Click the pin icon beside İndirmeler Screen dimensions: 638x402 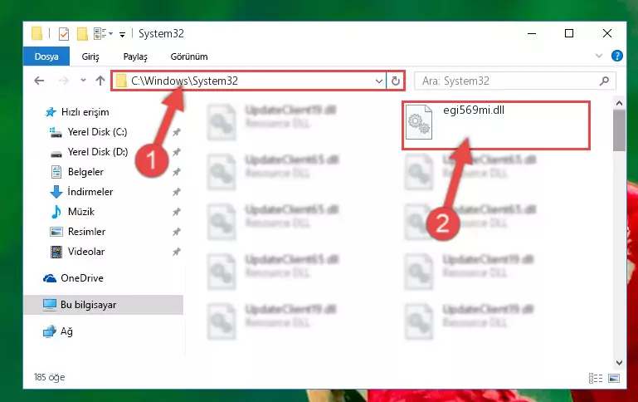pyautogui.click(x=176, y=192)
